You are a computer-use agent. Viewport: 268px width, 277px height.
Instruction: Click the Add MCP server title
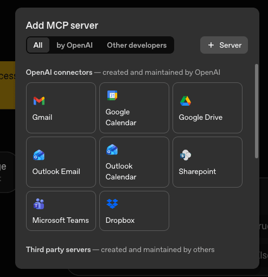pos(62,25)
